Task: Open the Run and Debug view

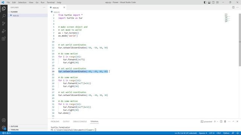Action: 4,31
